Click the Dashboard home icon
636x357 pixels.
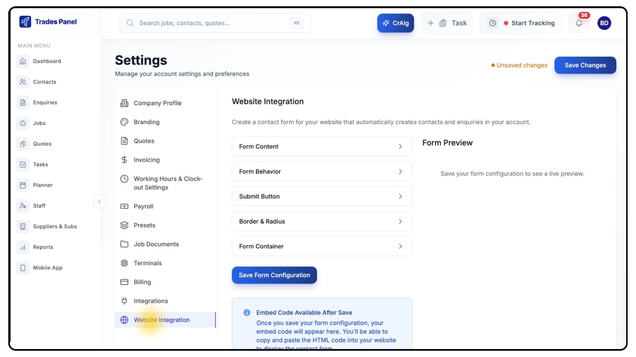pos(23,61)
